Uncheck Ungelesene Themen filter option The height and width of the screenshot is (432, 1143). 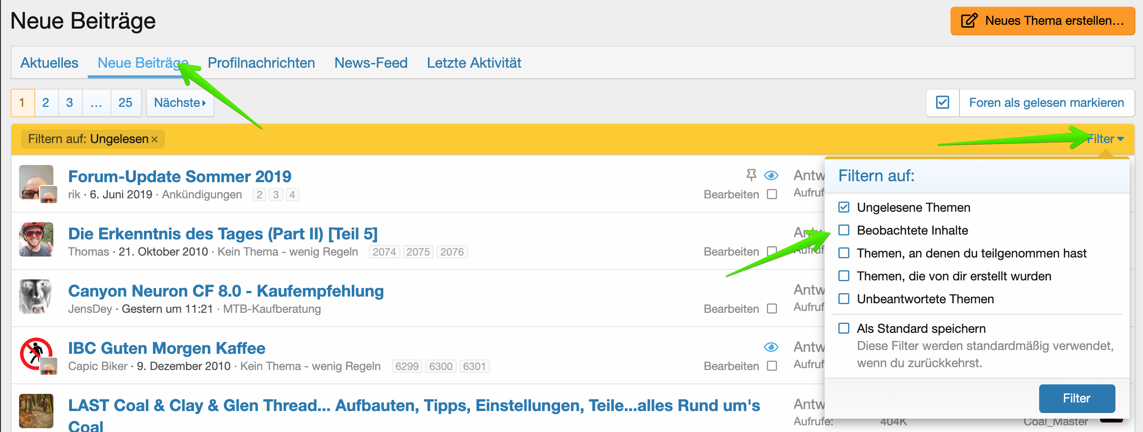coord(844,207)
